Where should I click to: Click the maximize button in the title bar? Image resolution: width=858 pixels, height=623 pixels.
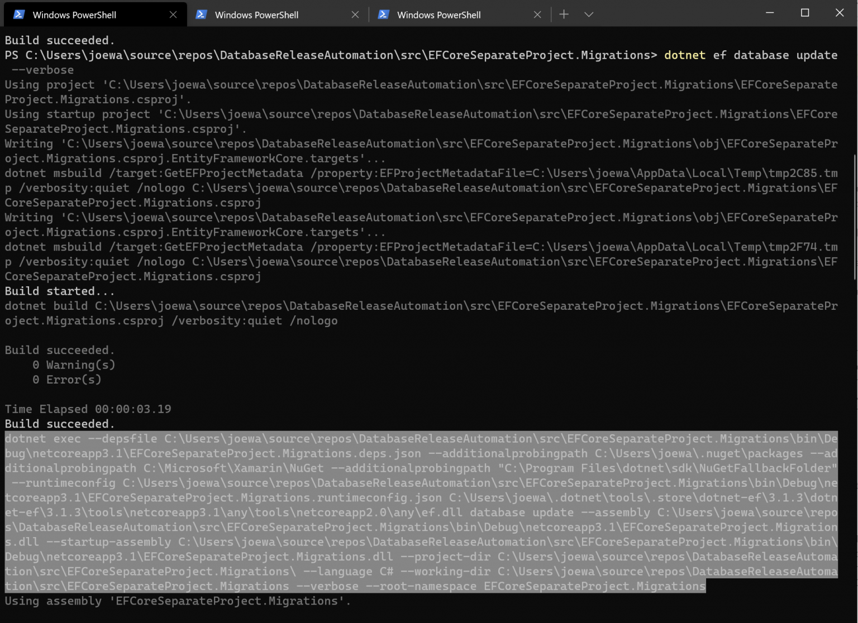pos(804,12)
